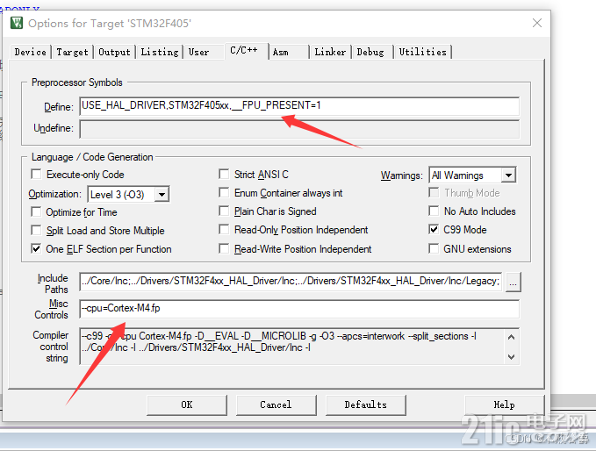This screenshot has height=451, width=596.
Task: Enable Execute-only Code checkbox
Action: click(x=36, y=175)
